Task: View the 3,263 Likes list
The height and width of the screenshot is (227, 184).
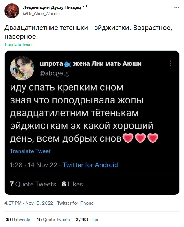Action: coord(87,220)
